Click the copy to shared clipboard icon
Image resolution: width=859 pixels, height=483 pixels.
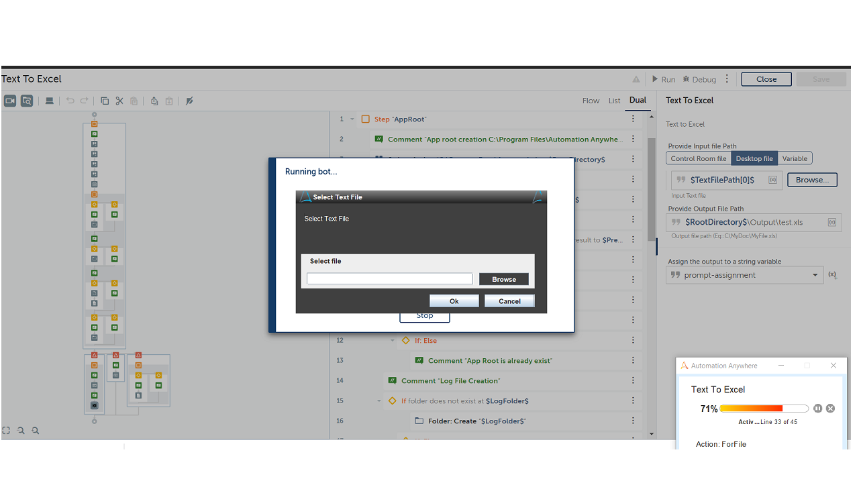(x=154, y=101)
